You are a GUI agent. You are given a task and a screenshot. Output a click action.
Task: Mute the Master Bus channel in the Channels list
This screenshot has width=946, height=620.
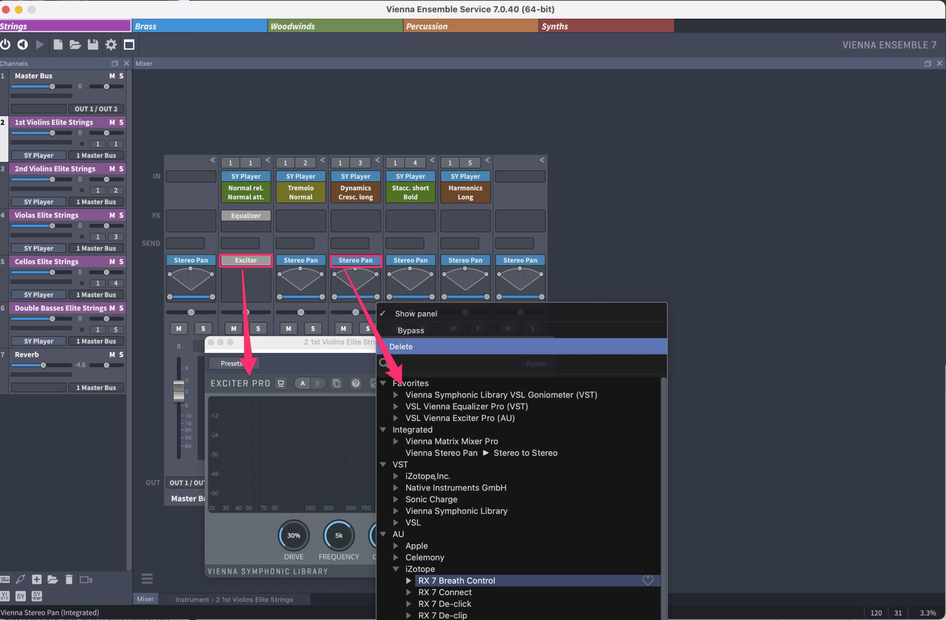click(112, 76)
